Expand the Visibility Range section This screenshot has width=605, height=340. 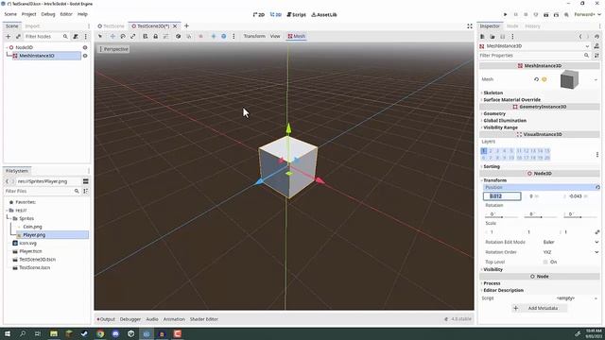pyautogui.click(x=500, y=127)
